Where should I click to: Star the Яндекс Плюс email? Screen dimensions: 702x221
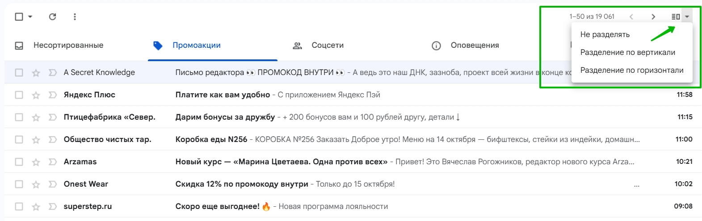point(36,95)
